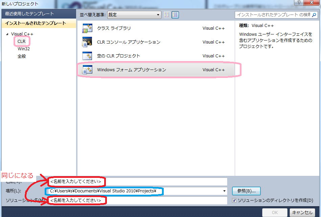Open the 場所 location dropdown arrow

tap(224, 191)
